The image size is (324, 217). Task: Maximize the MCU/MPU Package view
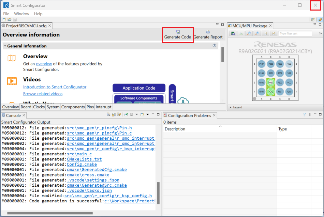click(320, 25)
